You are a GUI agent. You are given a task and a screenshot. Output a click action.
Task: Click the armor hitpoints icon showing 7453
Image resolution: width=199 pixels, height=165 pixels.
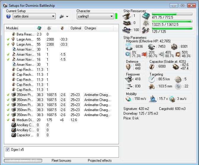152,47
